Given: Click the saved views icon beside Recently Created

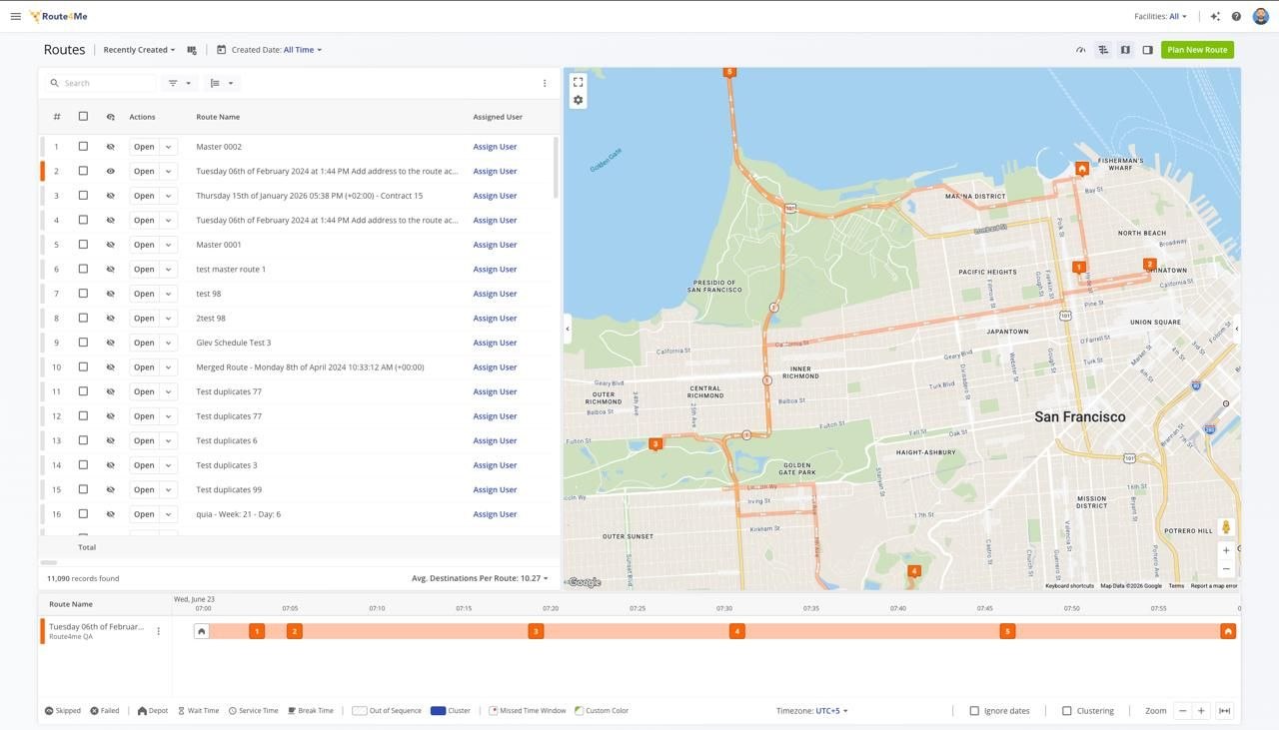Looking at the screenshot, I should [x=192, y=50].
